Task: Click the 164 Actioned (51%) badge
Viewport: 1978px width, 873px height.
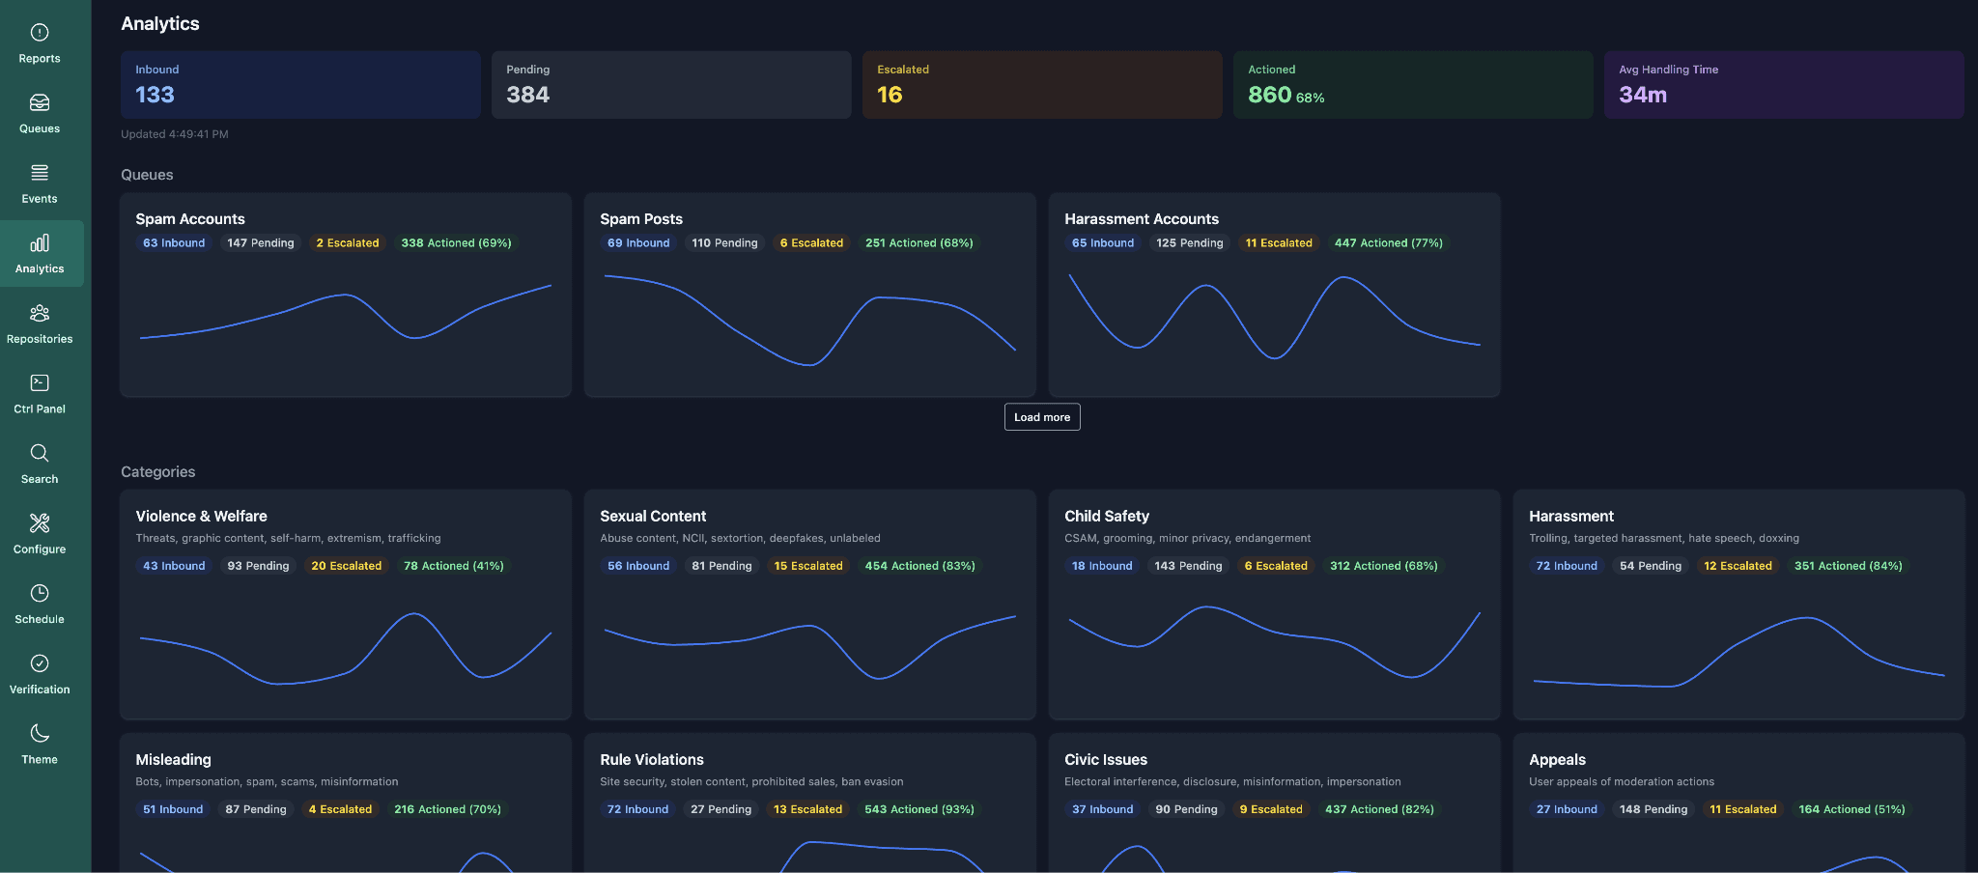Action: 1851,809
